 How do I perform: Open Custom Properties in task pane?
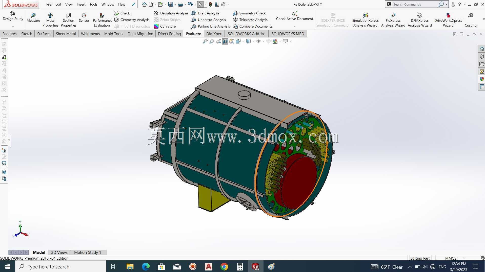tap(482, 87)
